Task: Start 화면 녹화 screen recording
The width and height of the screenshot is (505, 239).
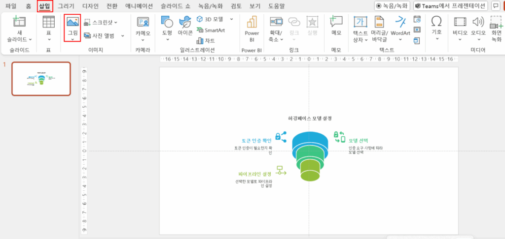Action: point(497,29)
